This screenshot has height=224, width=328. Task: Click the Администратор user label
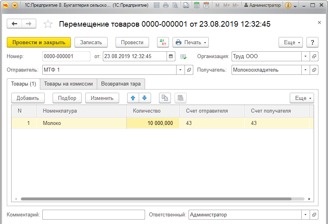point(262,5)
